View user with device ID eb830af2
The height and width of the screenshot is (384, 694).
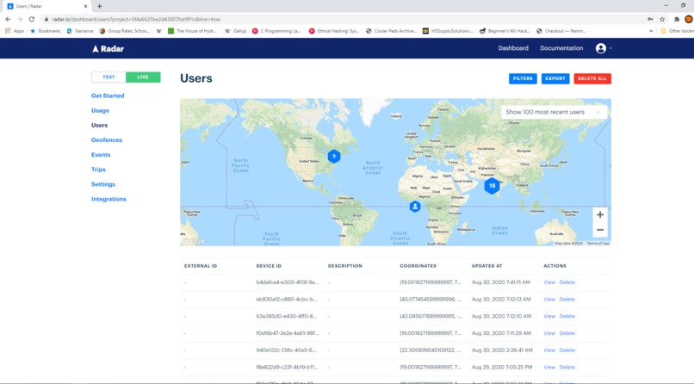tap(549, 300)
